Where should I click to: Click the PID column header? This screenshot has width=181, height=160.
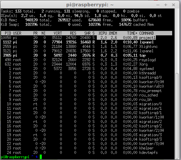8,33
